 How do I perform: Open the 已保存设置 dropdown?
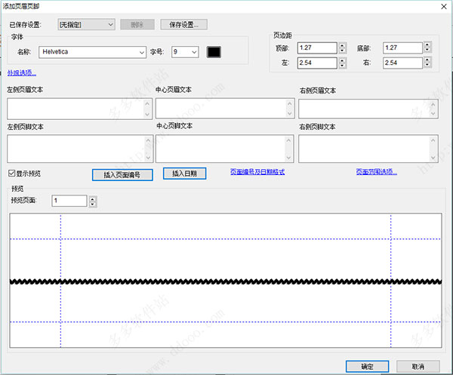tap(86, 25)
